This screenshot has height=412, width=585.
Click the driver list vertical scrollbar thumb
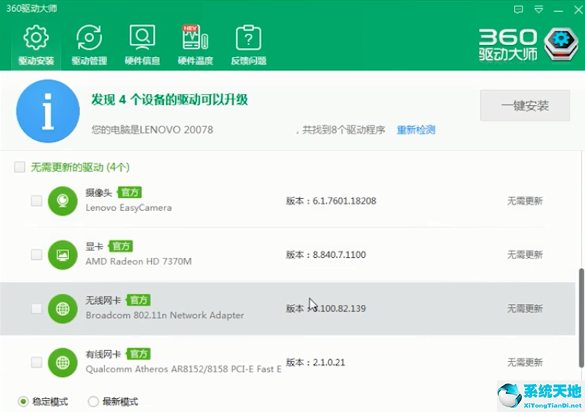(x=581, y=317)
